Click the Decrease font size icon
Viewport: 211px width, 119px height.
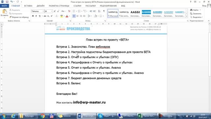tap(58, 11)
